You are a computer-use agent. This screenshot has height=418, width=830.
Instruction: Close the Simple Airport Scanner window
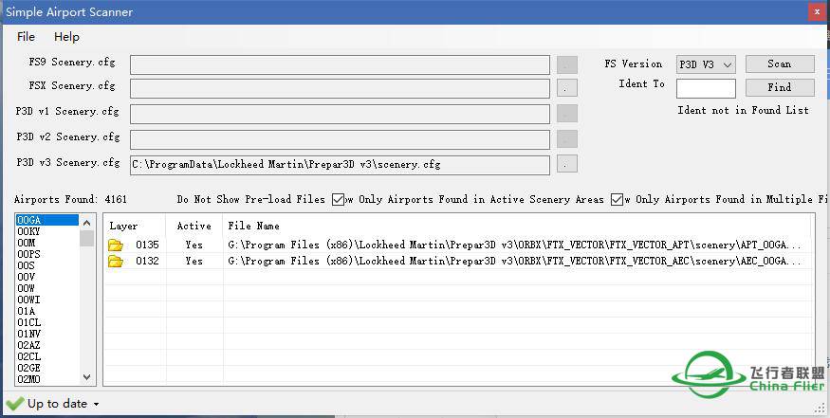(x=816, y=12)
